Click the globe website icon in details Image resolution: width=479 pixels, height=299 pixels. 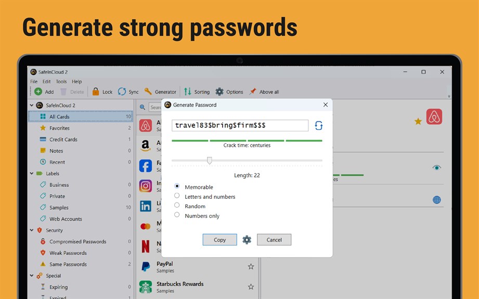[x=437, y=200]
